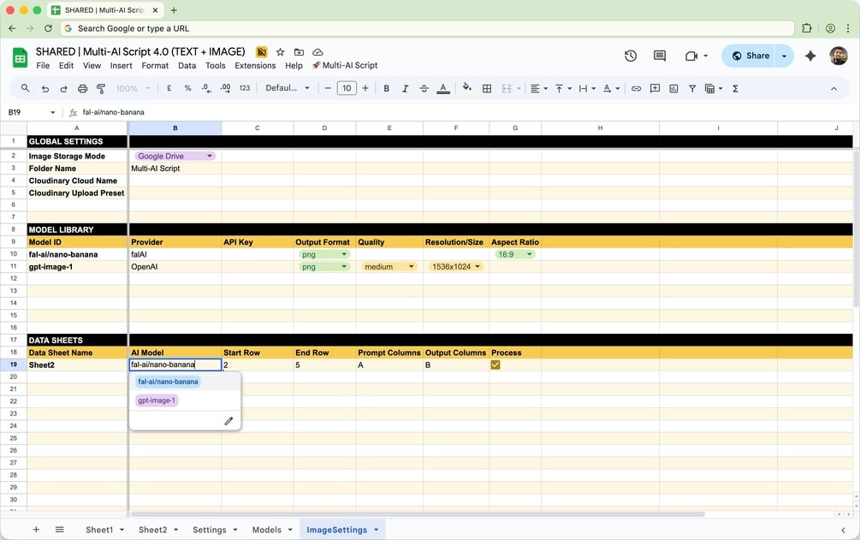Increase font size with plus button
This screenshot has height=540, width=860.
point(365,88)
